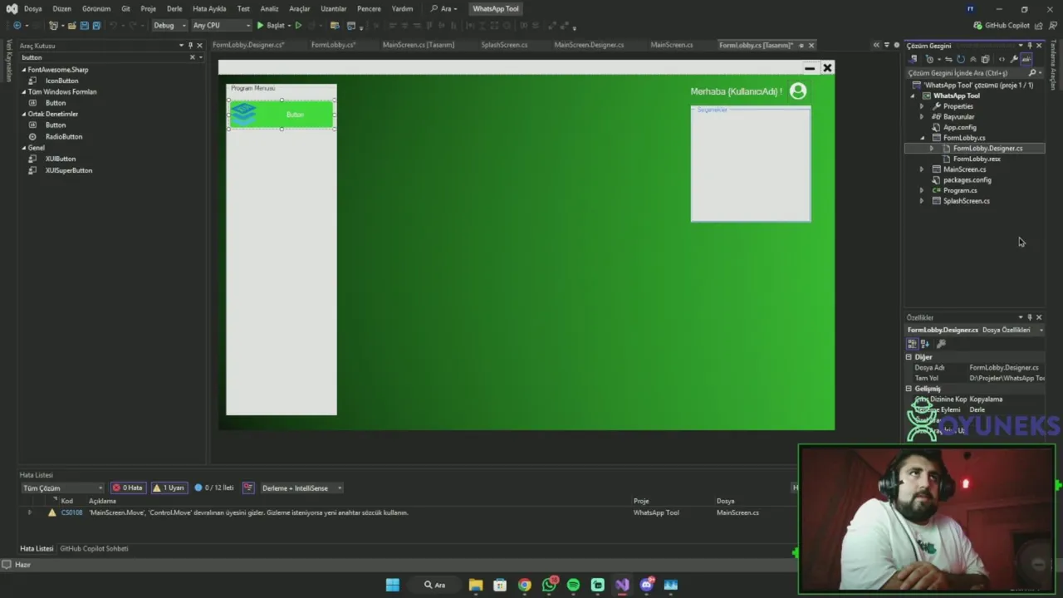Click the Categorized view icon in Özellikler panel
Image resolution: width=1063 pixels, height=598 pixels.
coord(912,344)
